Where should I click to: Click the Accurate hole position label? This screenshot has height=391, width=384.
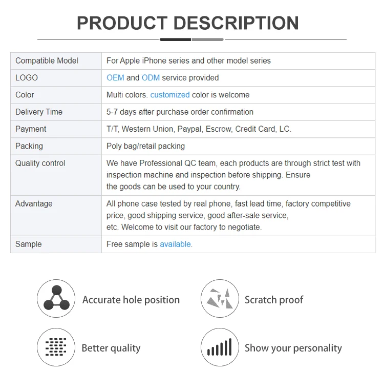point(131,300)
